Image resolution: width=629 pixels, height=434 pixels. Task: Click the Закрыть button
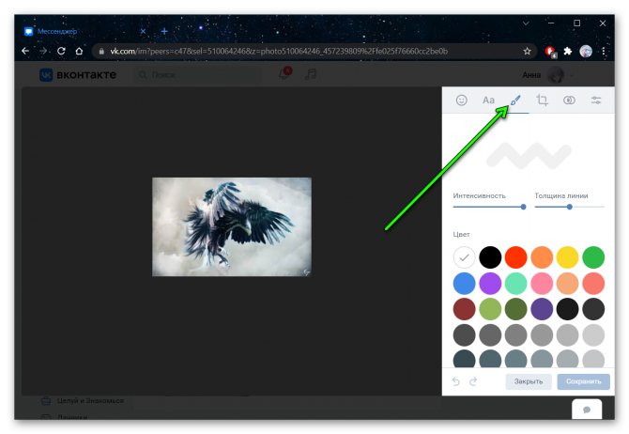[x=529, y=381]
